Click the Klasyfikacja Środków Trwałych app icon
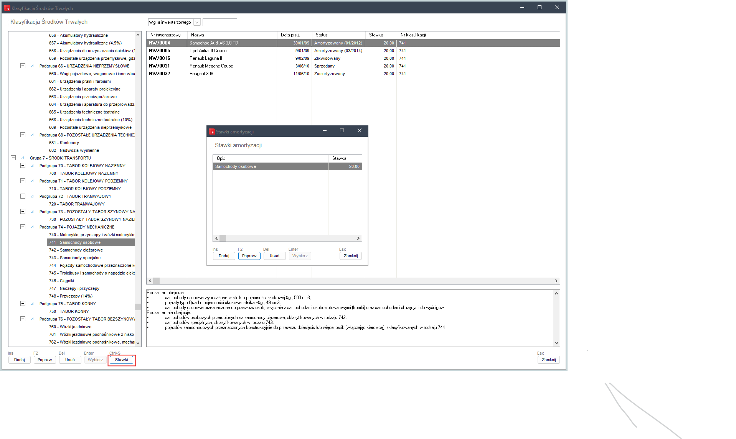The height and width of the screenshot is (439, 736). pyautogui.click(x=7, y=8)
